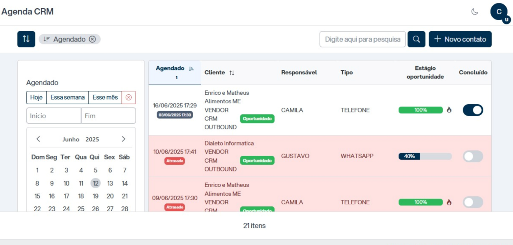Click the Concluído column header
513x245 pixels.
coord(473,72)
